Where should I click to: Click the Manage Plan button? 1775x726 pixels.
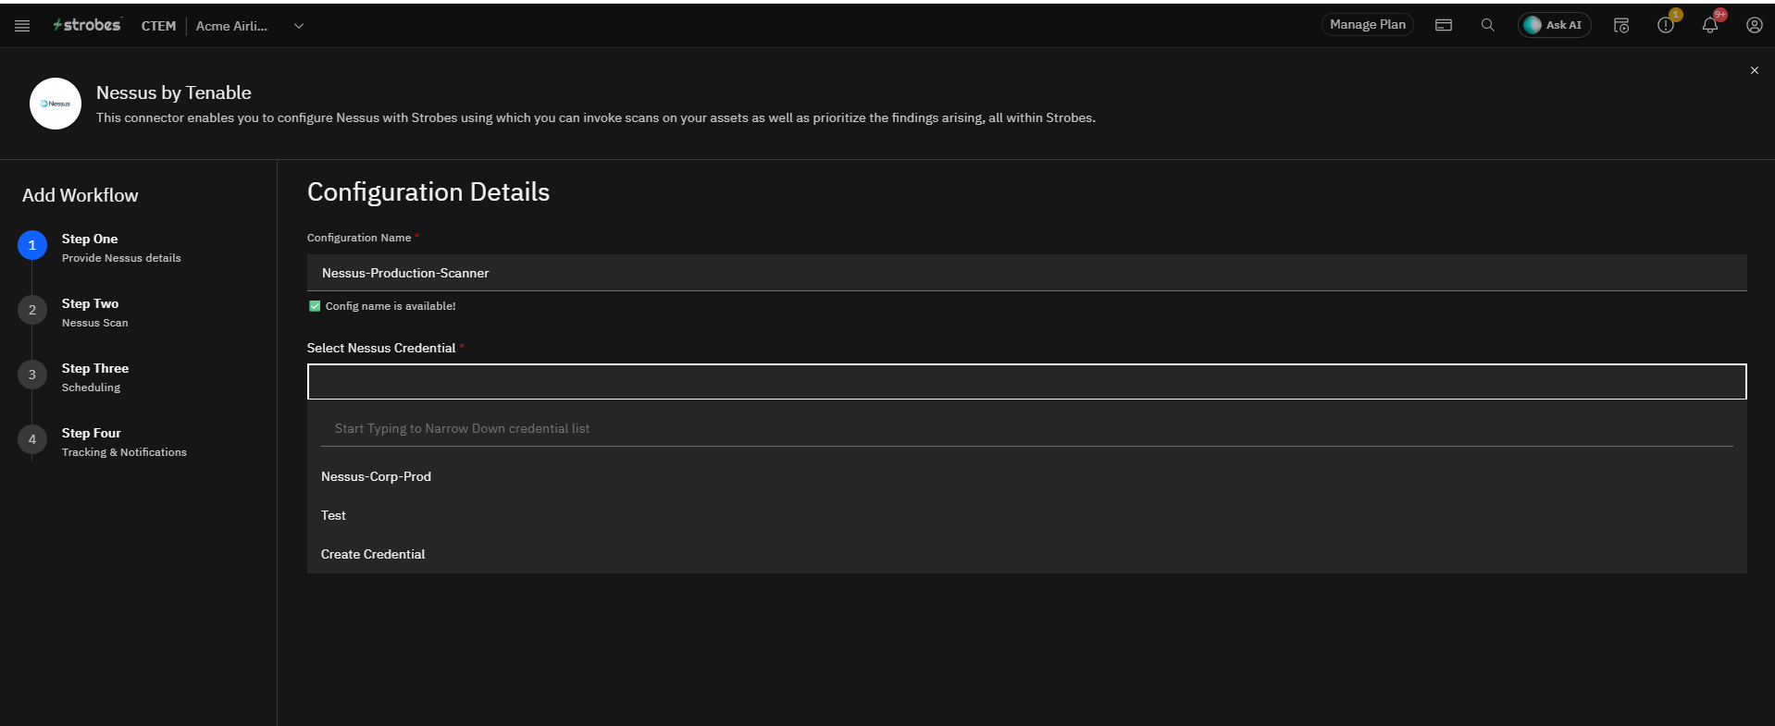(x=1368, y=25)
